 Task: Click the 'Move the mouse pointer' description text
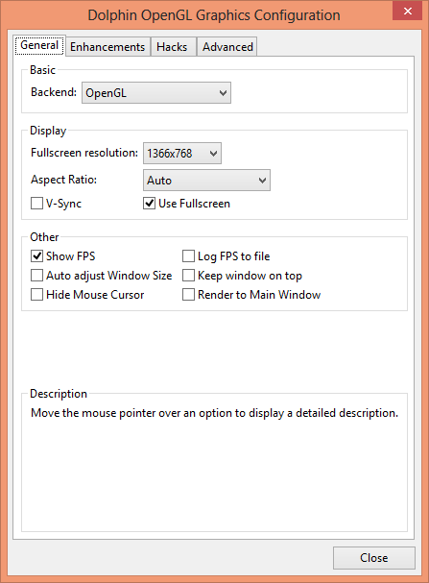(214, 413)
